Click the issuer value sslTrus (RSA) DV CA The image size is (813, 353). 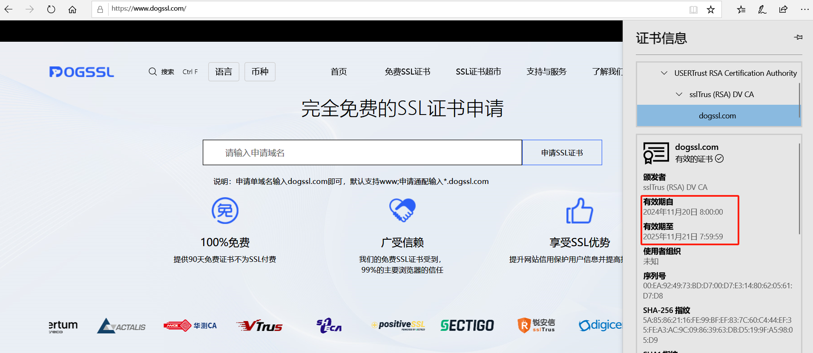tap(675, 187)
